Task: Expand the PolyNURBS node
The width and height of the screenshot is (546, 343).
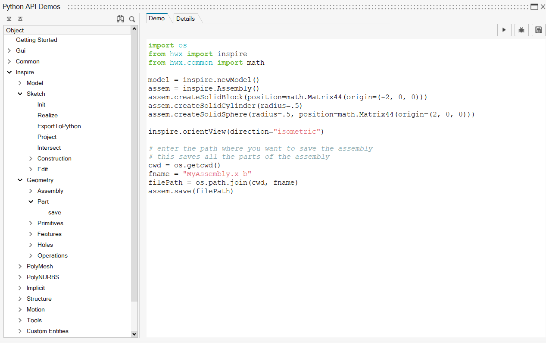Action: pyautogui.click(x=20, y=277)
